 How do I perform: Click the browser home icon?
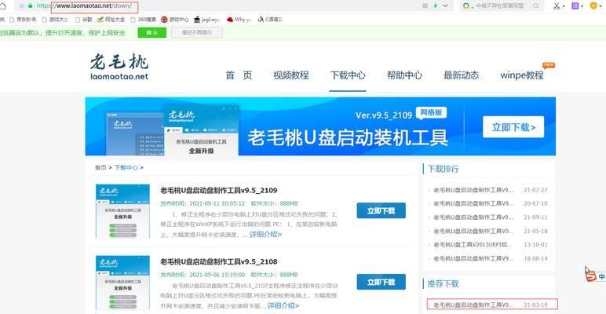[x=2, y=5]
